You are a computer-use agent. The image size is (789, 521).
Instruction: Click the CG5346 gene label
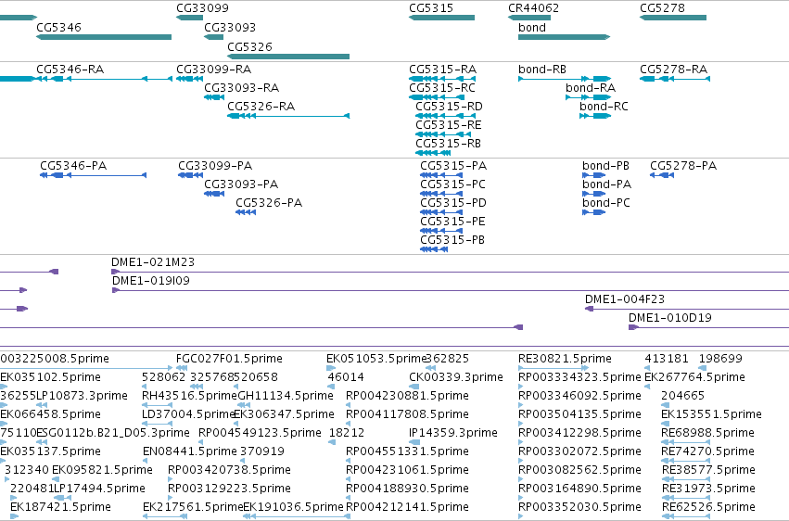pos(58,27)
